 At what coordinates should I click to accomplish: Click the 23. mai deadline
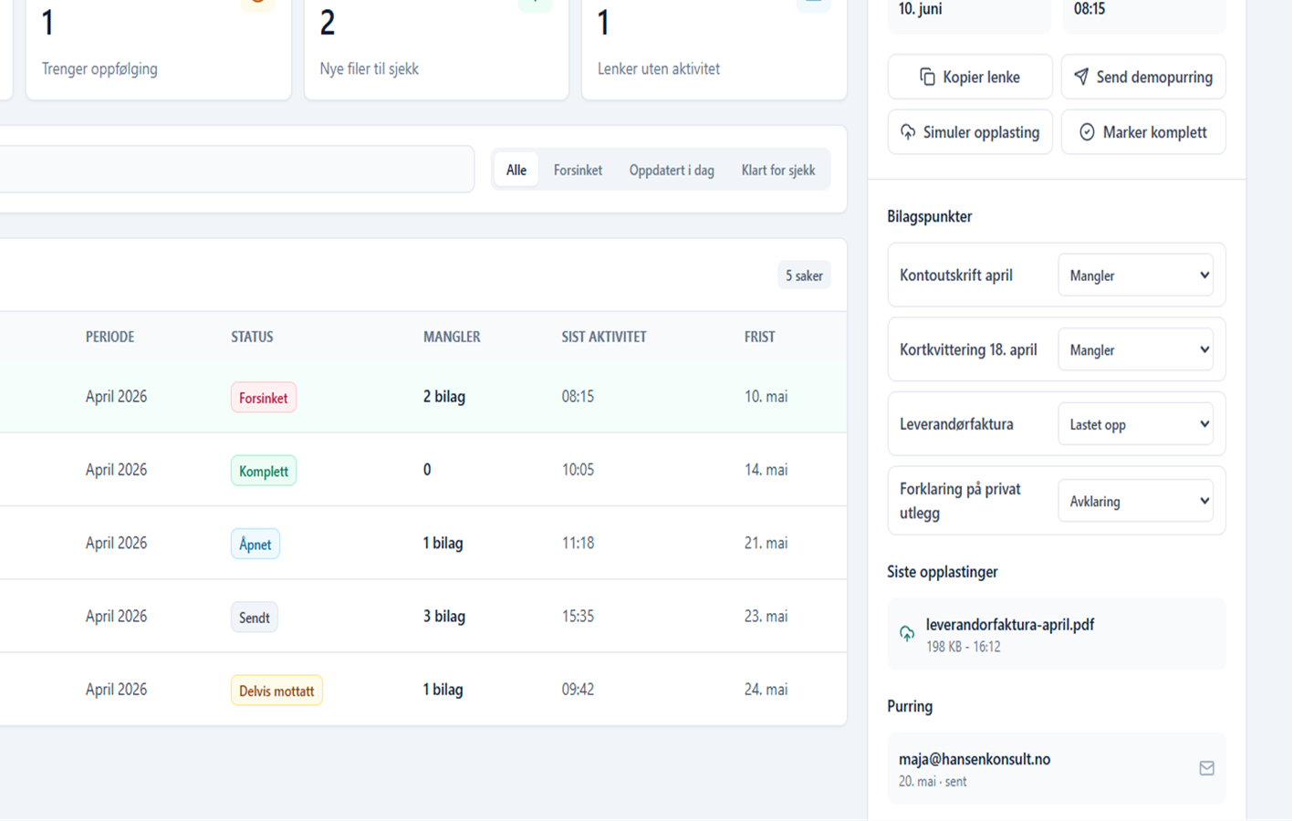(766, 617)
